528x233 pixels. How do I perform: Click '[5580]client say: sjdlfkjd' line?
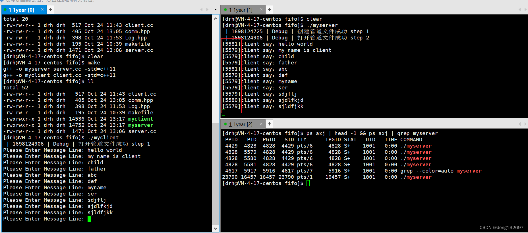pyautogui.click(x=263, y=100)
